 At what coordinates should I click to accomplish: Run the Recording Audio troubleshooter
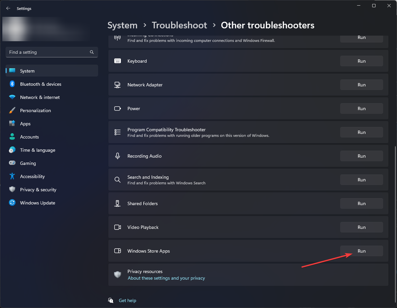(361, 156)
